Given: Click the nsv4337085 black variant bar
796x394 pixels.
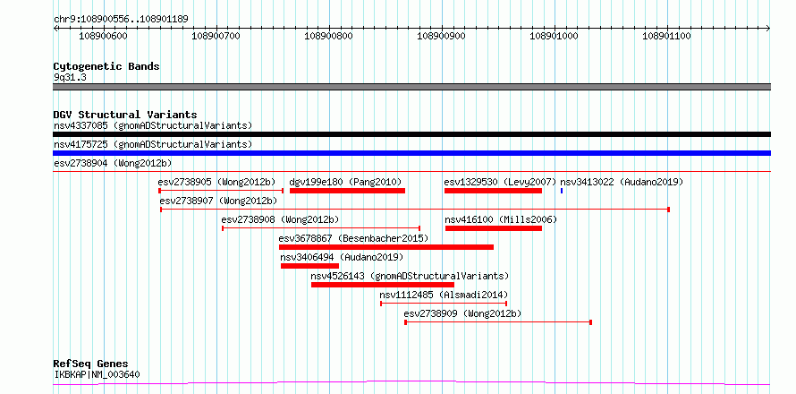Looking at the screenshot, I should (x=411, y=134).
